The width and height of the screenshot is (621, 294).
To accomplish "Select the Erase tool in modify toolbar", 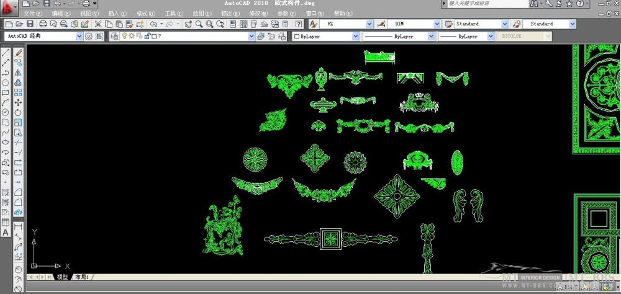I will tap(18, 53).
